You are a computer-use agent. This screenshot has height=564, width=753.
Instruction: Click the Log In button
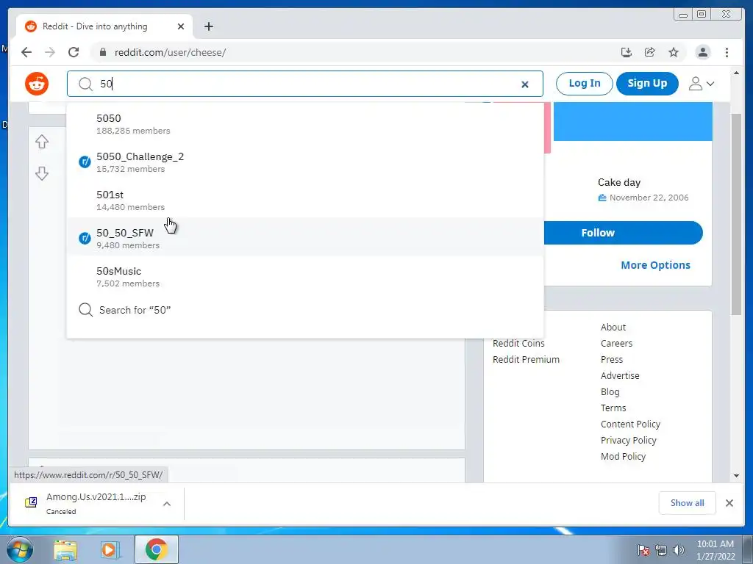[585, 84]
